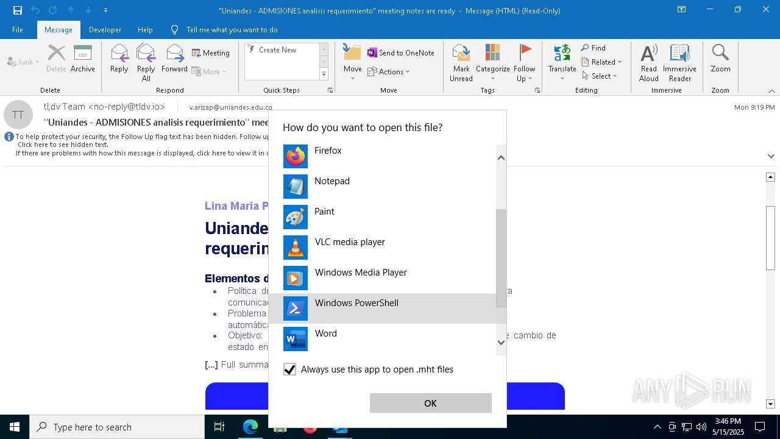780x439 pixels.
Task: Show hidden tray icons chevron
Action: [657, 427]
